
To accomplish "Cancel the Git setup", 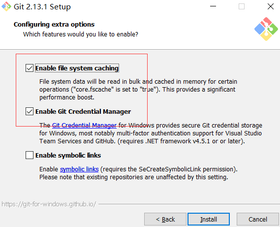I will [x=258, y=219].
